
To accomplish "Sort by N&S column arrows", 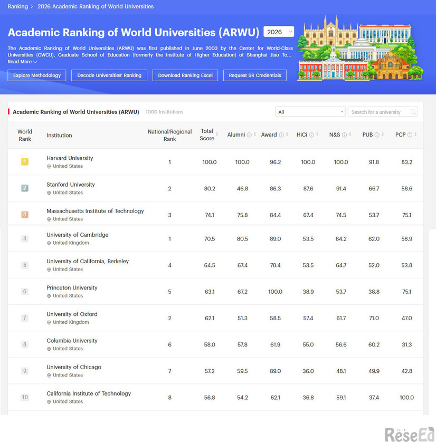I will click(x=350, y=134).
